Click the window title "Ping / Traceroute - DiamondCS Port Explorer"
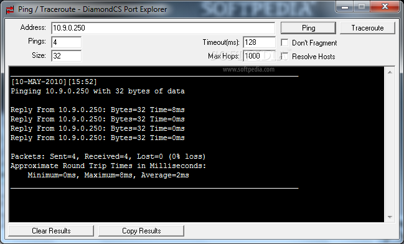This screenshot has height=244, width=404. [x=93, y=9]
